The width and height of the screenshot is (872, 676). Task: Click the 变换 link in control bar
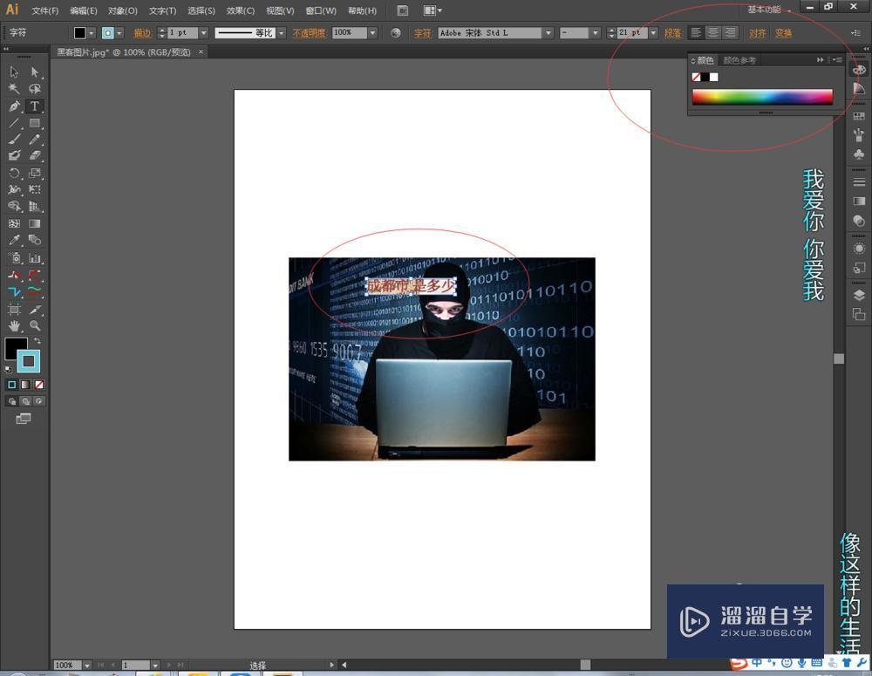click(x=783, y=33)
